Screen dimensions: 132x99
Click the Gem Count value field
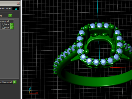tap(16, 9)
